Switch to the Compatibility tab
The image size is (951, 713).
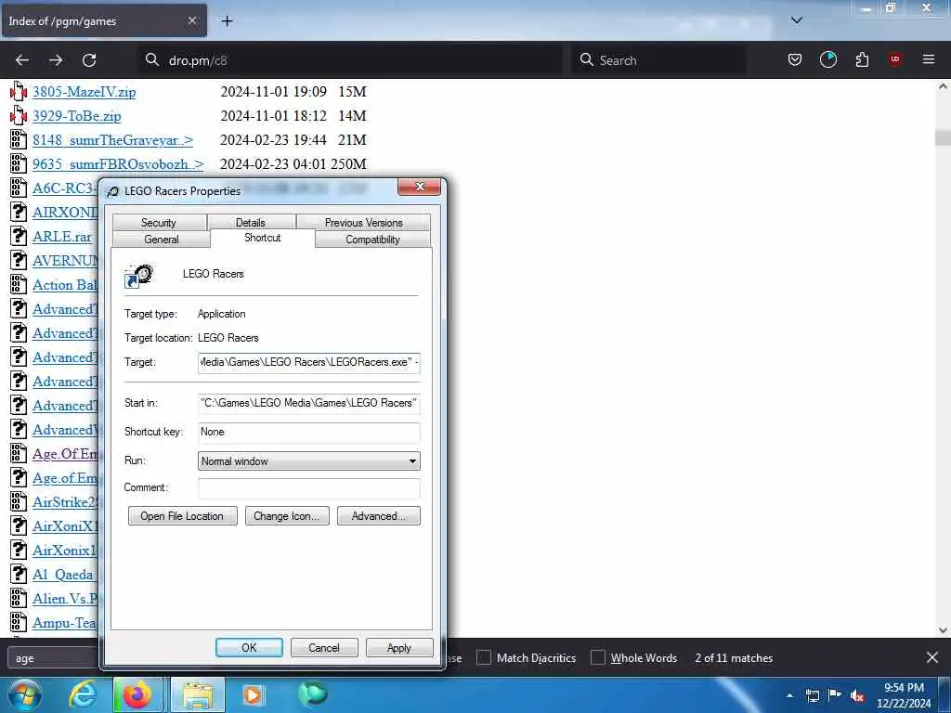pos(372,240)
